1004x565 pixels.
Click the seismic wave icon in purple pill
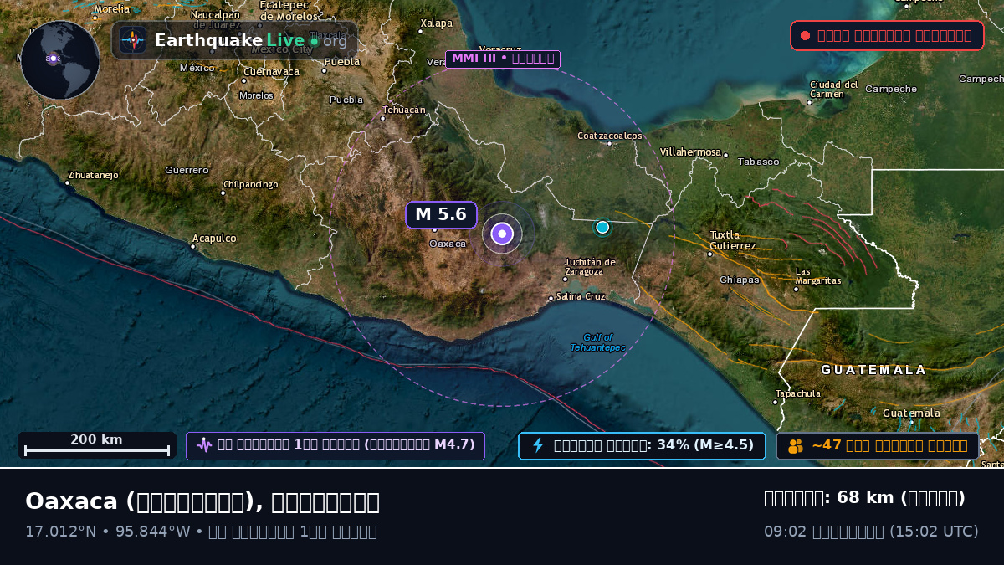(x=204, y=445)
